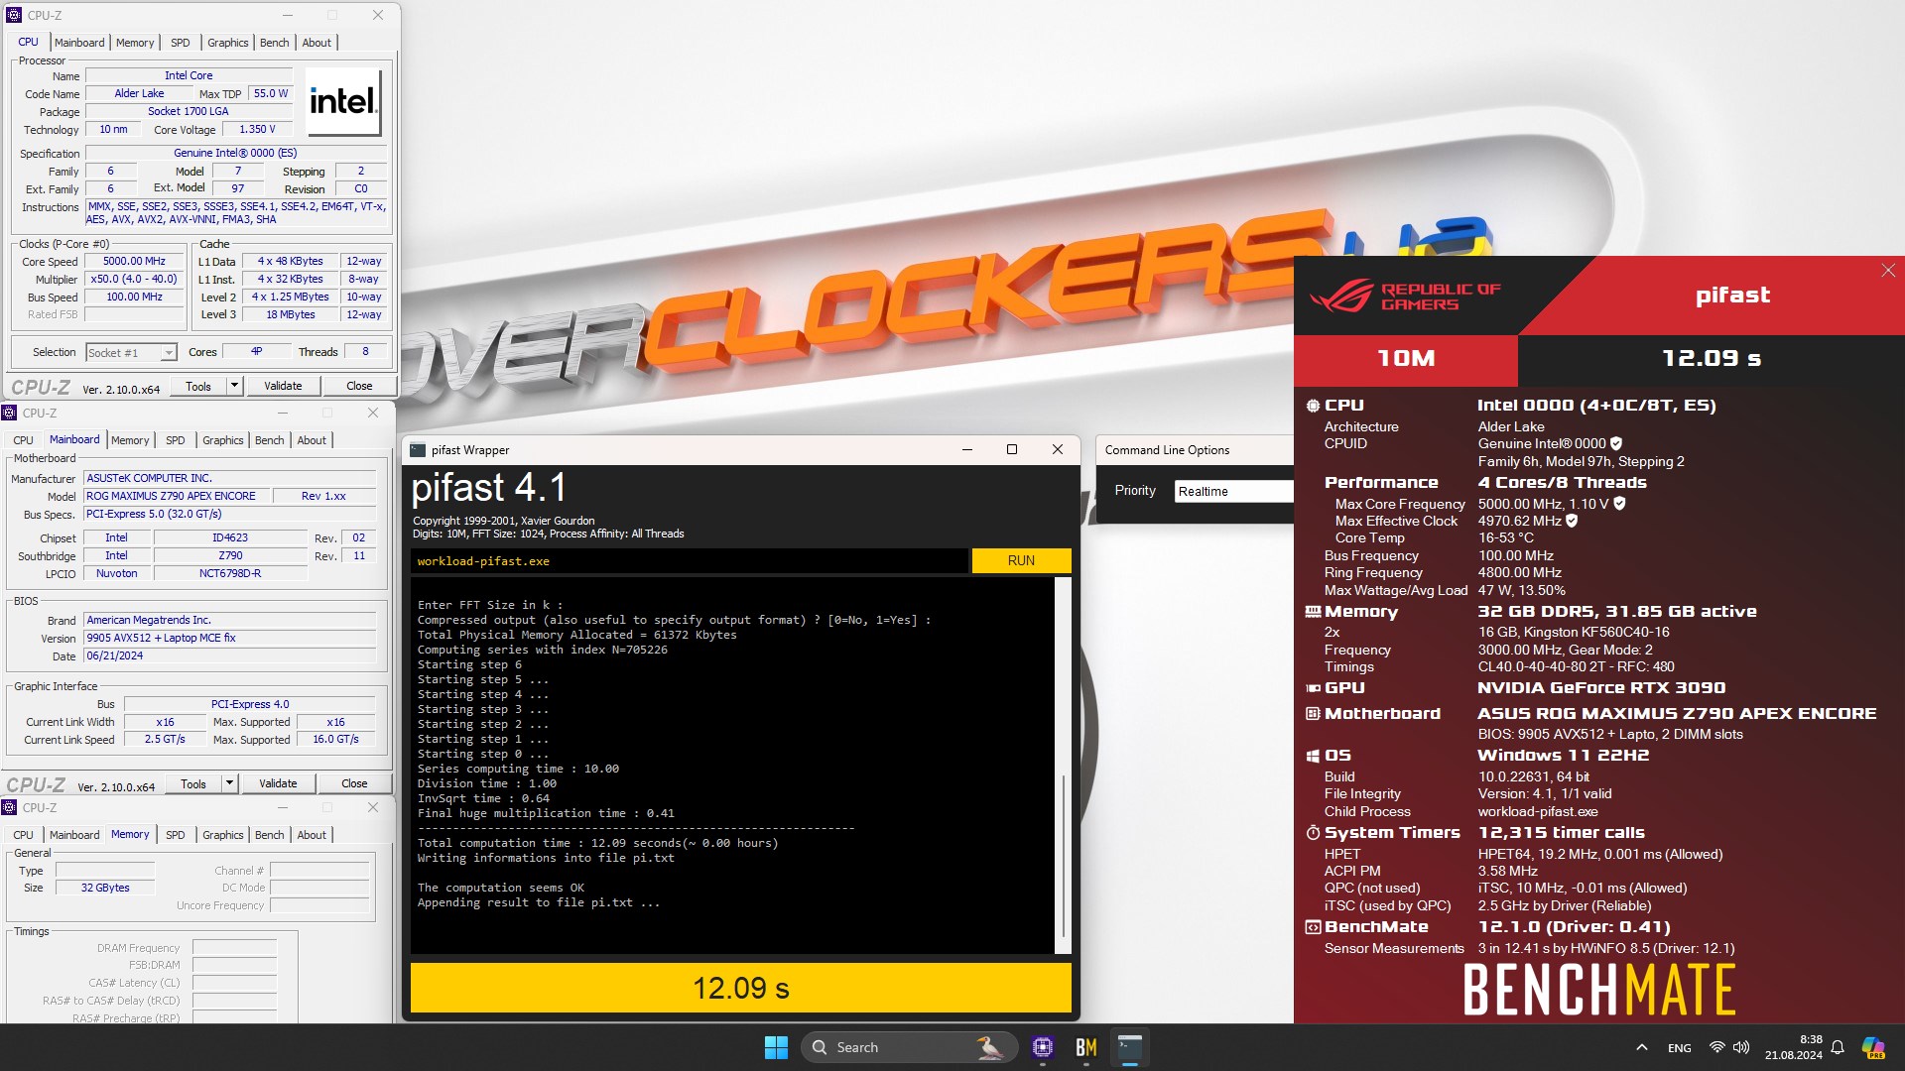Screen dimensions: 1905x1071
Task: Click the middle CPU-Z window title icon
Action: tap(9, 414)
